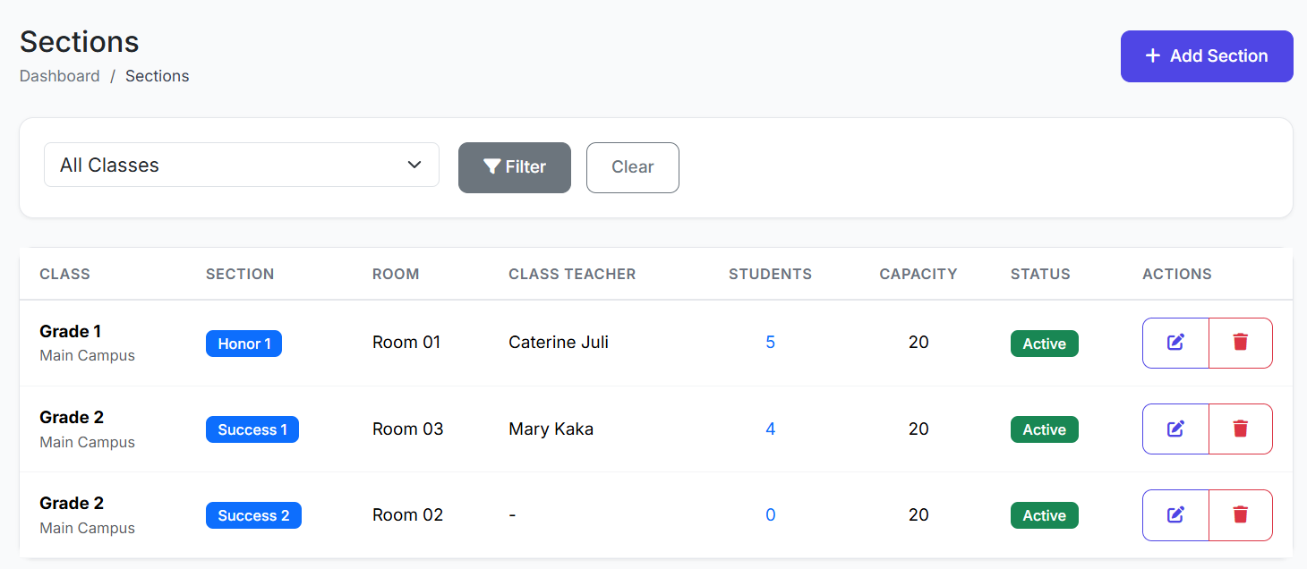1307x569 pixels.
Task: Click the Add Section button
Action: tap(1206, 56)
